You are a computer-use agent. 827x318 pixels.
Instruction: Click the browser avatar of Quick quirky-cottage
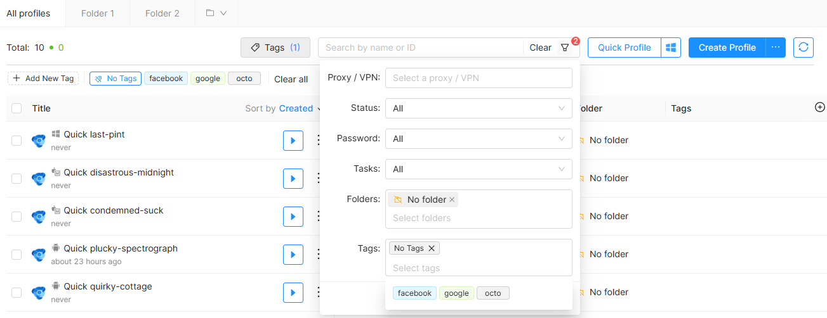click(x=39, y=293)
